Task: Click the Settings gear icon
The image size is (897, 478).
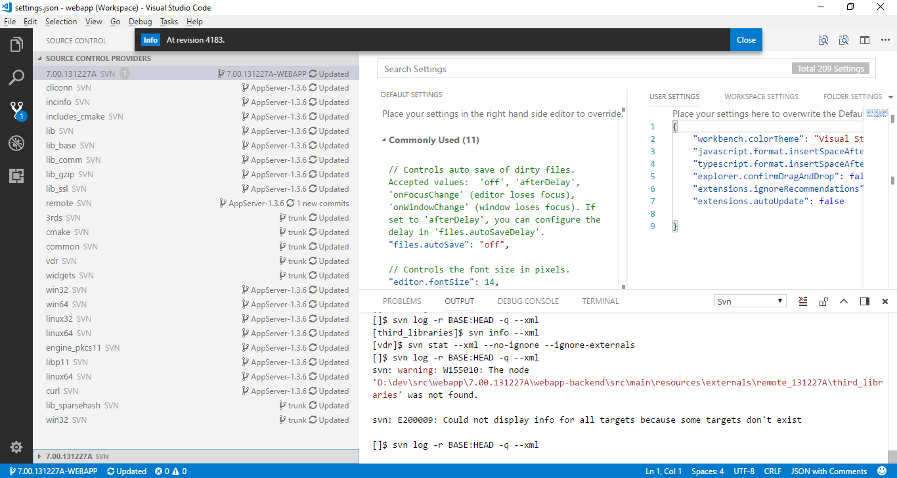Action: click(x=16, y=446)
